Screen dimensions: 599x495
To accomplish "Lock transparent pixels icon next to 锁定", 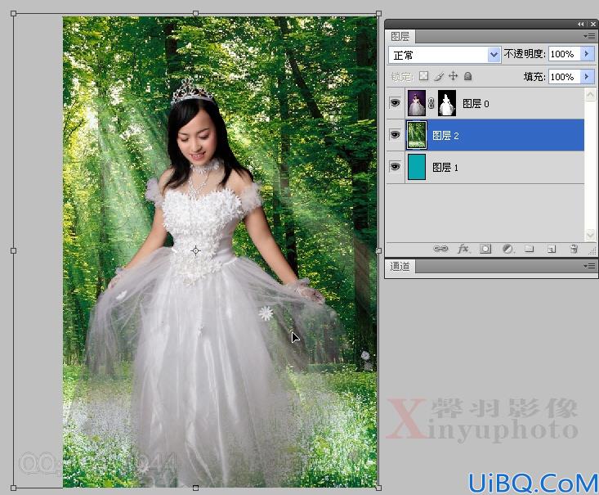I will click(423, 76).
